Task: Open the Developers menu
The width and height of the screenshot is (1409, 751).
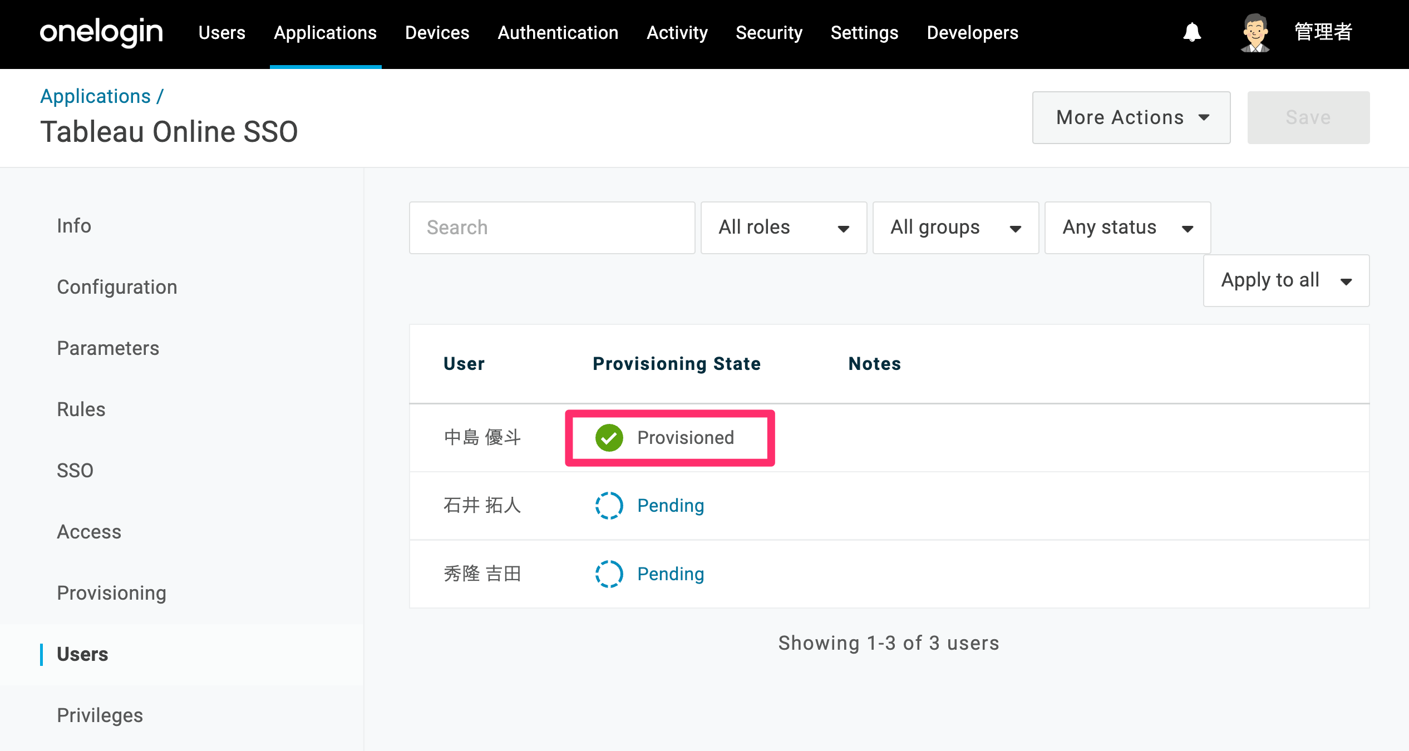Action: (x=973, y=33)
